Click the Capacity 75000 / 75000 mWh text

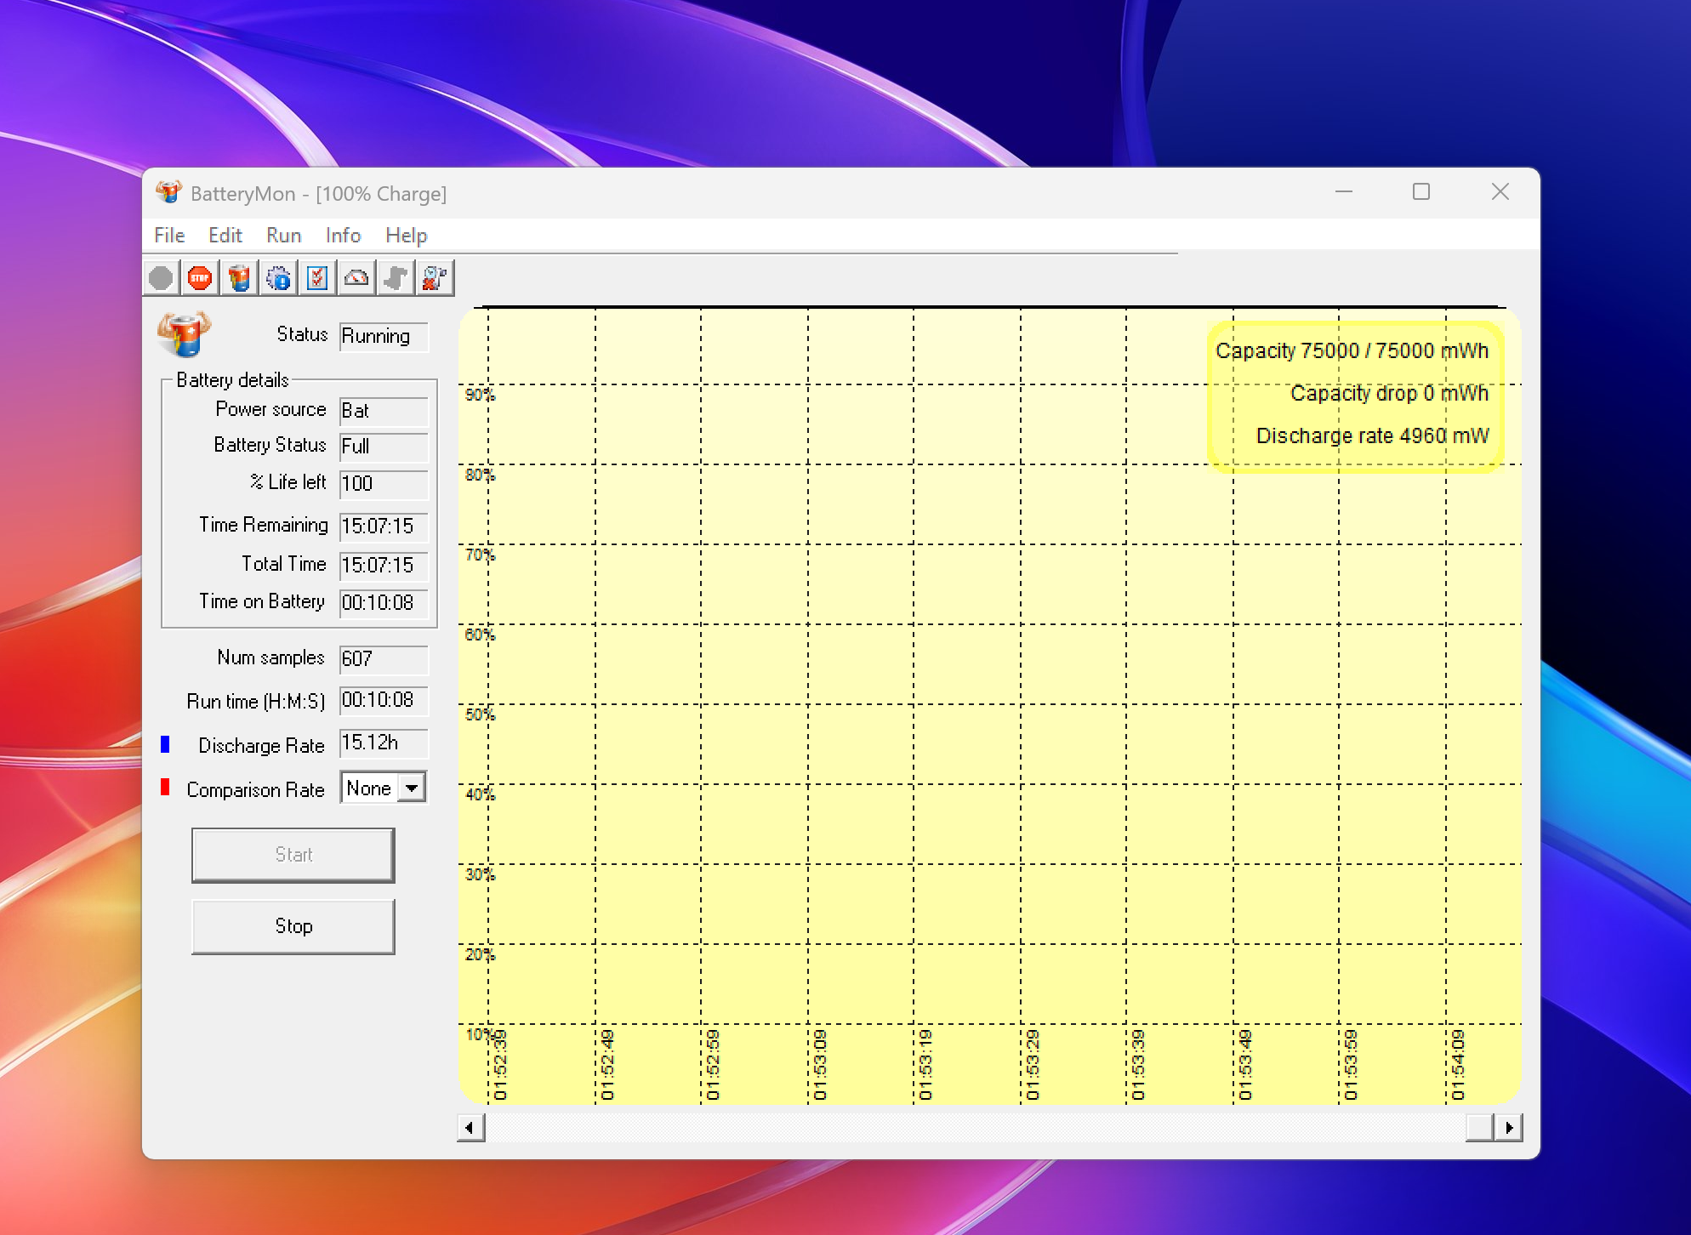pos(1352,350)
